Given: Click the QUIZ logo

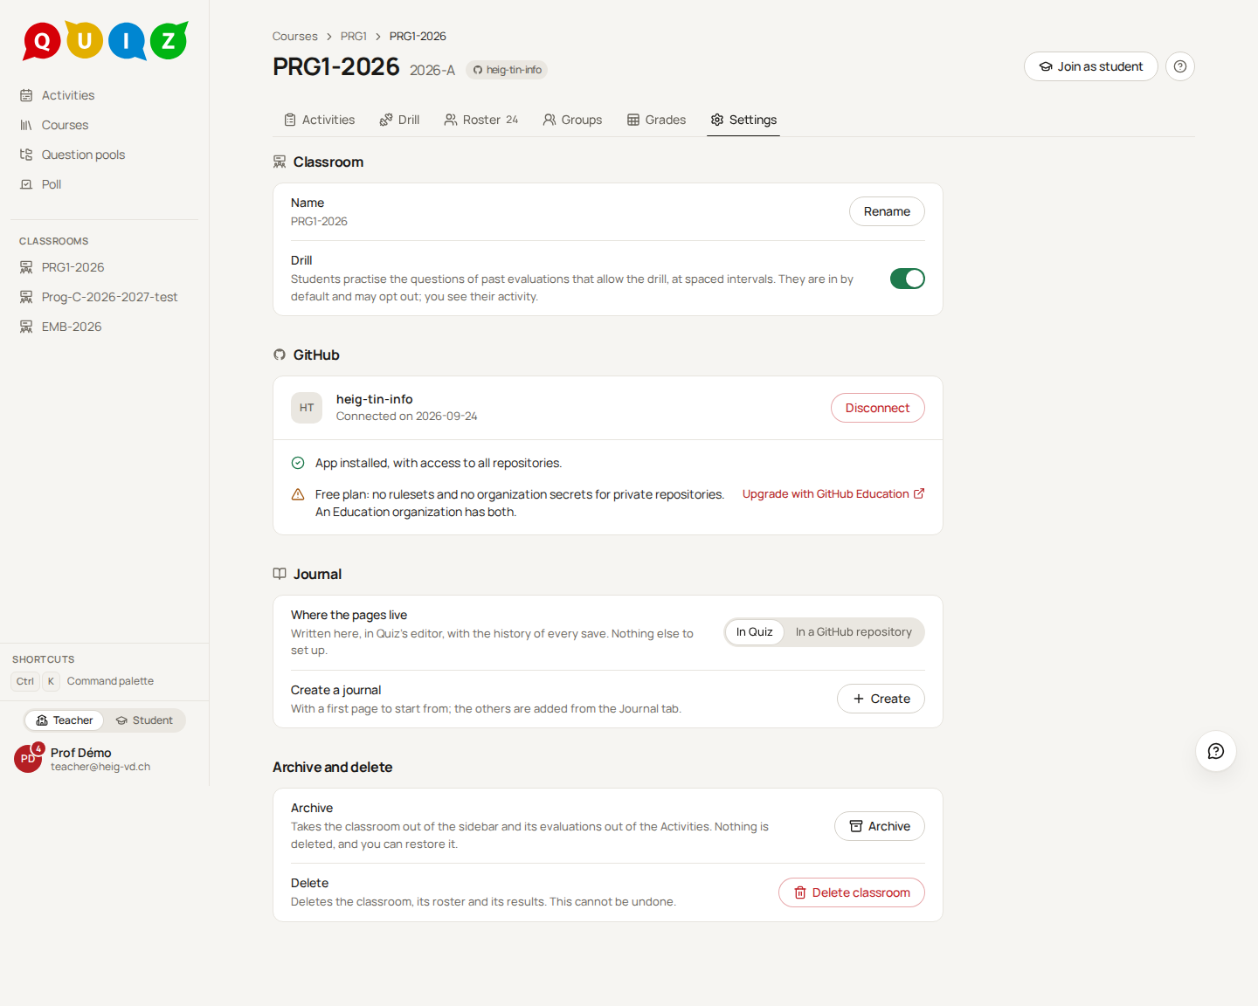Looking at the screenshot, I should pyautogui.click(x=105, y=40).
